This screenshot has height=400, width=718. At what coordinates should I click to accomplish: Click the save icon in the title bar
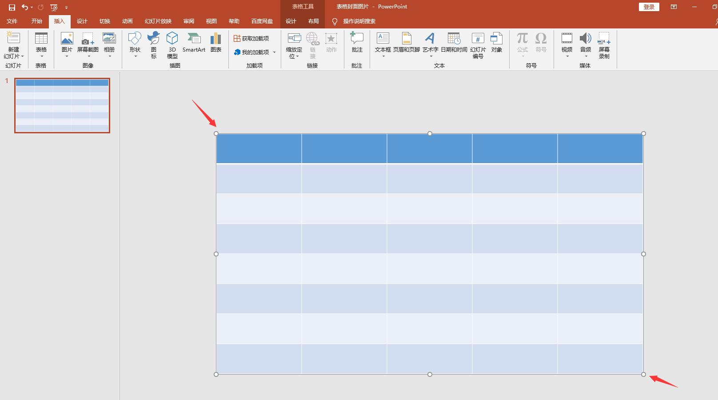[12, 7]
